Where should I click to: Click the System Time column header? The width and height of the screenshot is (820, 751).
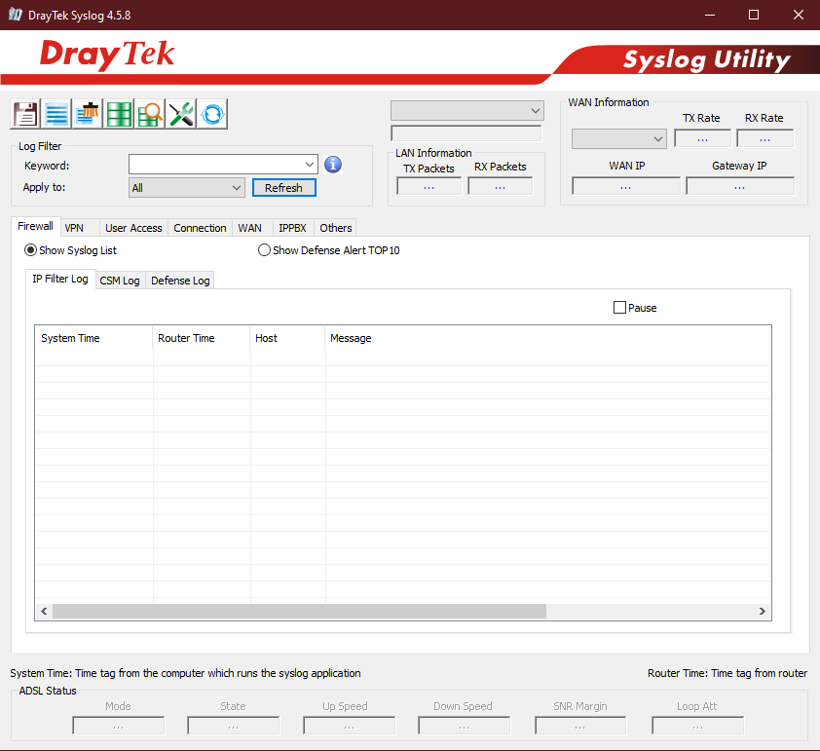coord(94,338)
